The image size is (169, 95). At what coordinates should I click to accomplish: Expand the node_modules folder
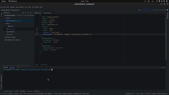(x=5, y=21)
